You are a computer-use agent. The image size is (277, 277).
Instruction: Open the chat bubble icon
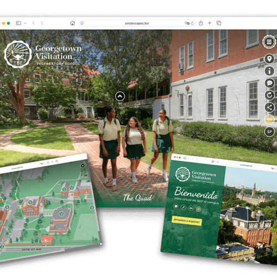(269, 83)
